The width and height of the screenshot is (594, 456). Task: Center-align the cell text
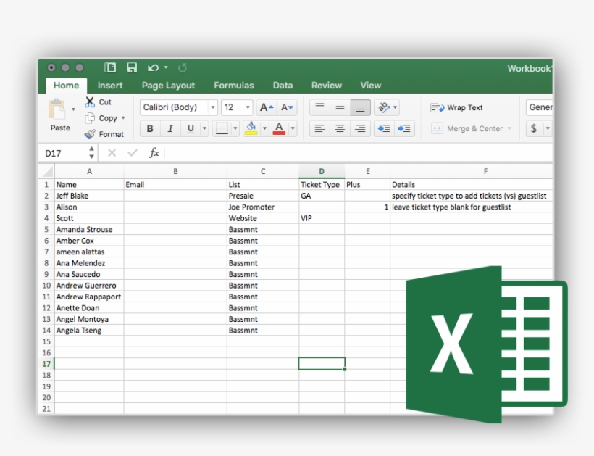tap(339, 128)
